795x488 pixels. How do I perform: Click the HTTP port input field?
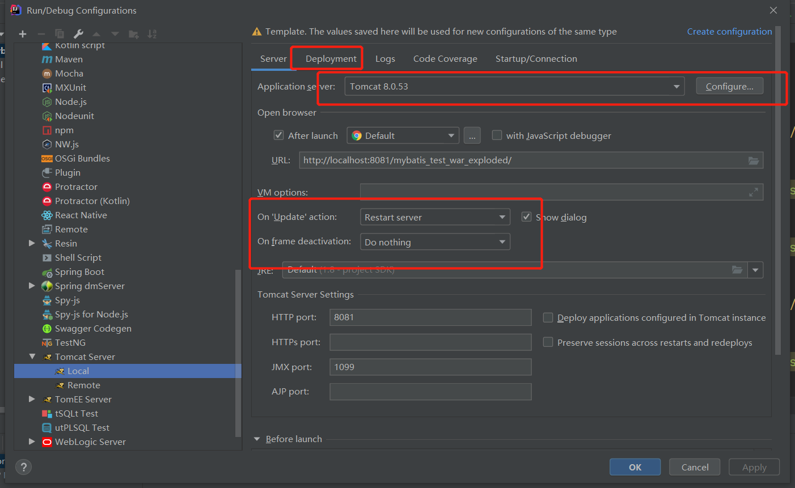430,317
